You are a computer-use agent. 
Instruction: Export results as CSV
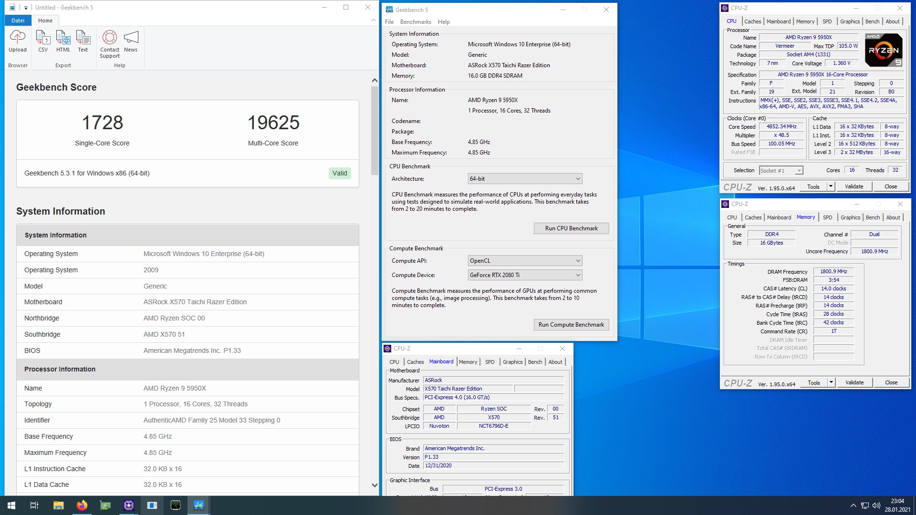tap(43, 41)
